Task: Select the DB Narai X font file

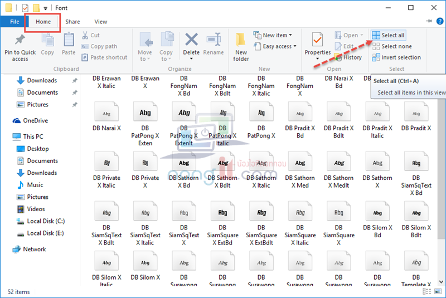Action: click(106, 117)
